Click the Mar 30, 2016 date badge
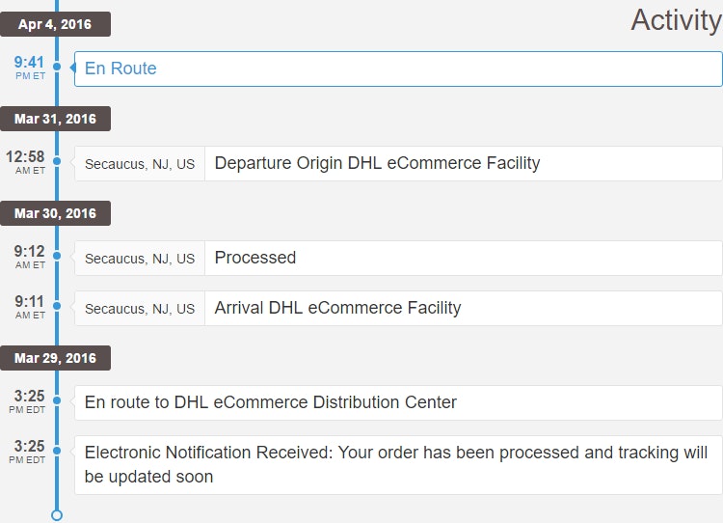The height and width of the screenshot is (523, 723). [55, 213]
